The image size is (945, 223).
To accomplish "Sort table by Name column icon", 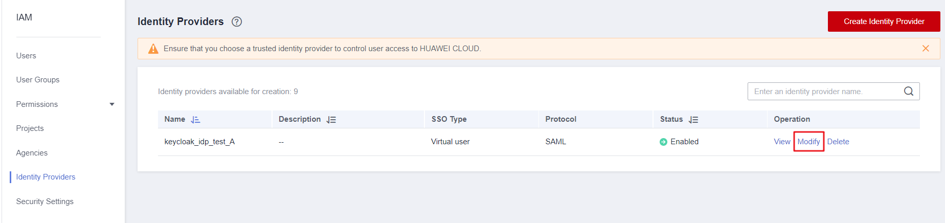I will [x=195, y=120].
